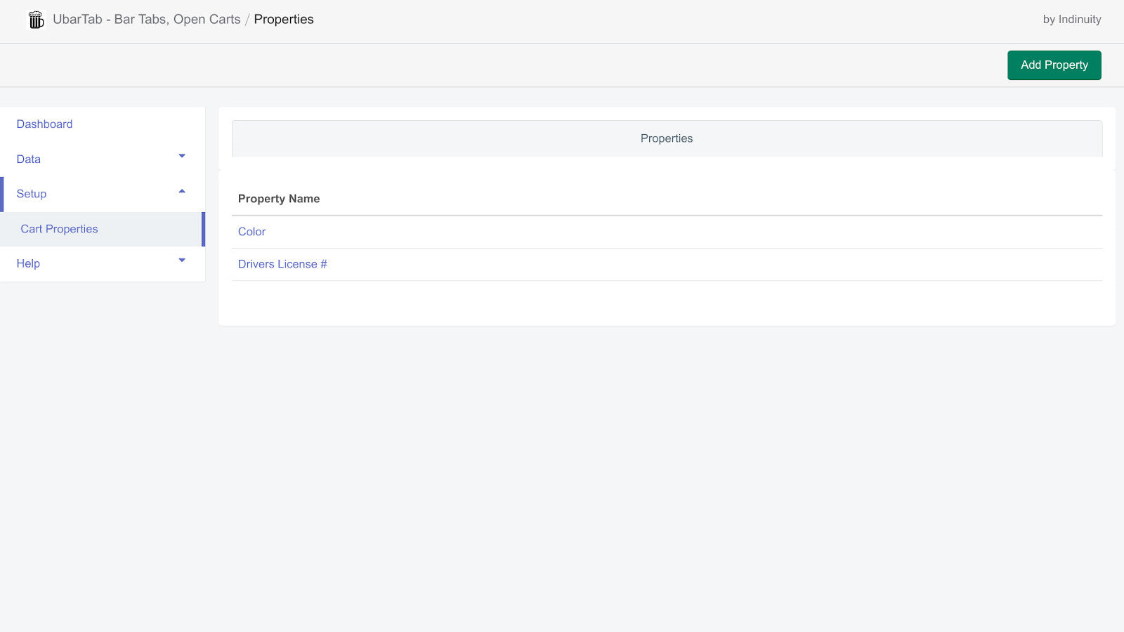The height and width of the screenshot is (632, 1124).
Task: Click the Property Name column heading
Action: point(278,199)
